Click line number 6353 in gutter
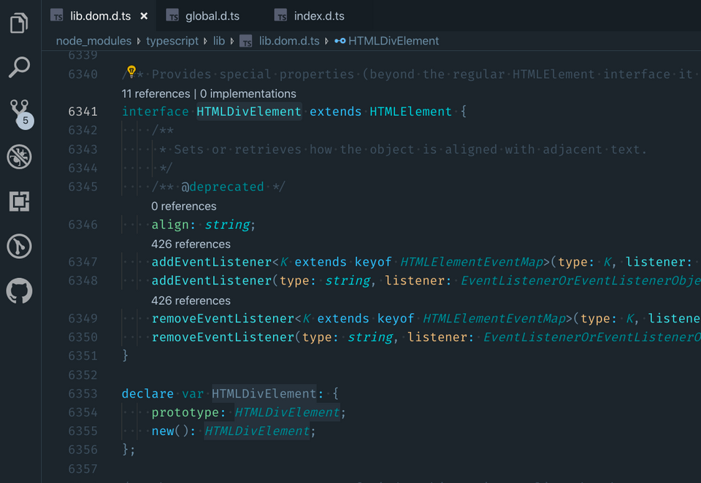 coord(83,394)
